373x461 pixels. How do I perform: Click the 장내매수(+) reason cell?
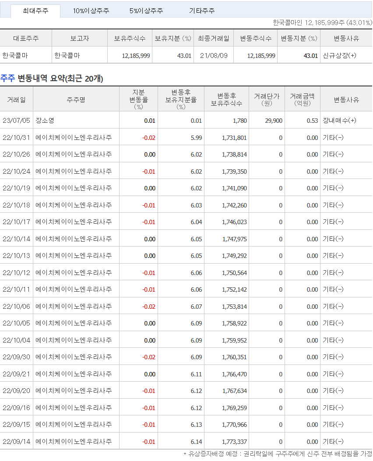coord(346,121)
